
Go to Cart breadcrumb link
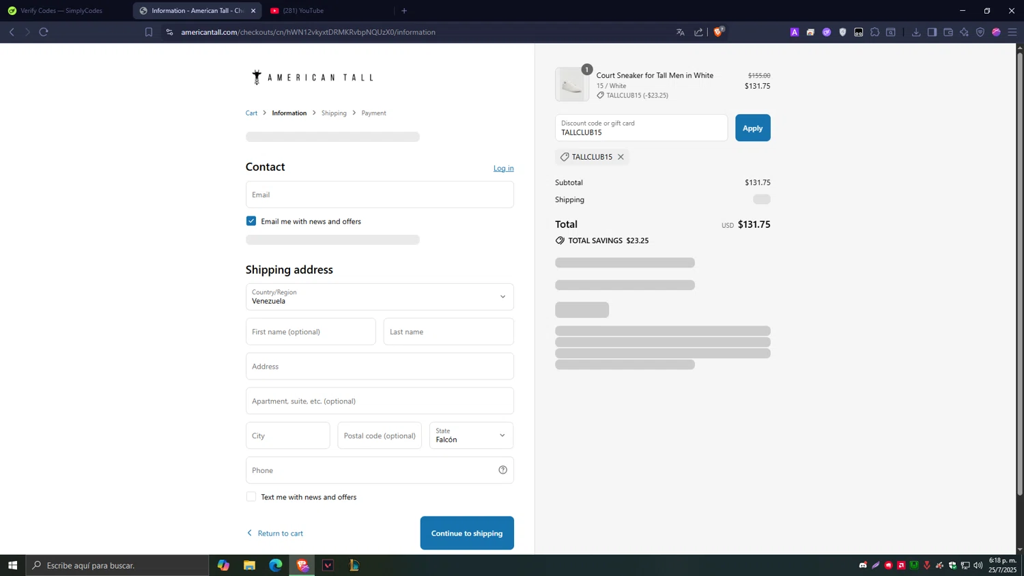251,113
